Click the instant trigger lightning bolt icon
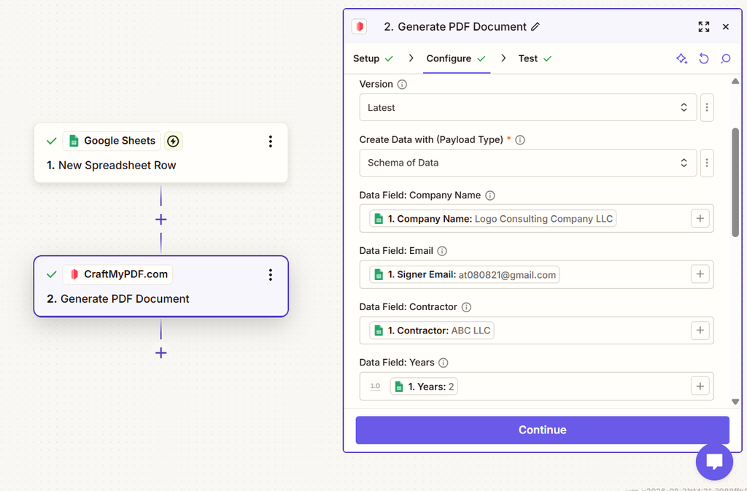The width and height of the screenshot is (747, 491). coord(174,141)
